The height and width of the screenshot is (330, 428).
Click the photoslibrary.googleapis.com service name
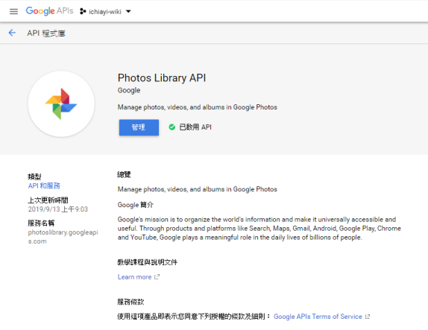tap(63, 237)
